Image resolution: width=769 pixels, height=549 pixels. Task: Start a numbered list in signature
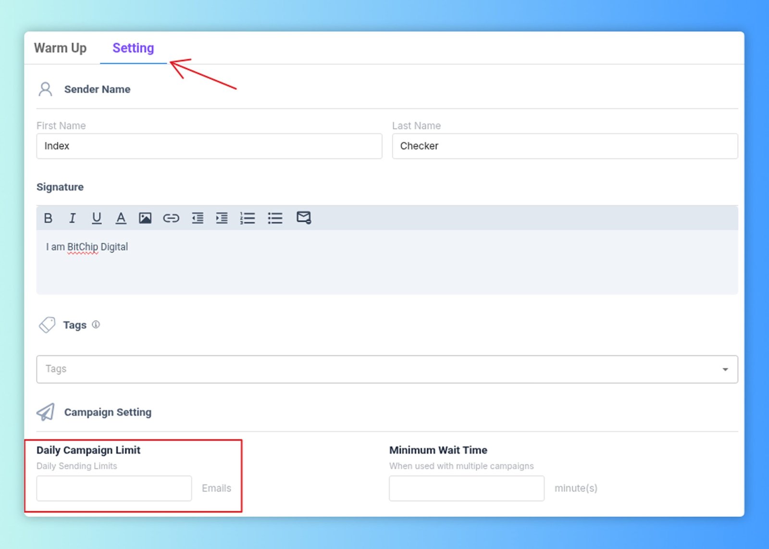[x=248, y=218]
